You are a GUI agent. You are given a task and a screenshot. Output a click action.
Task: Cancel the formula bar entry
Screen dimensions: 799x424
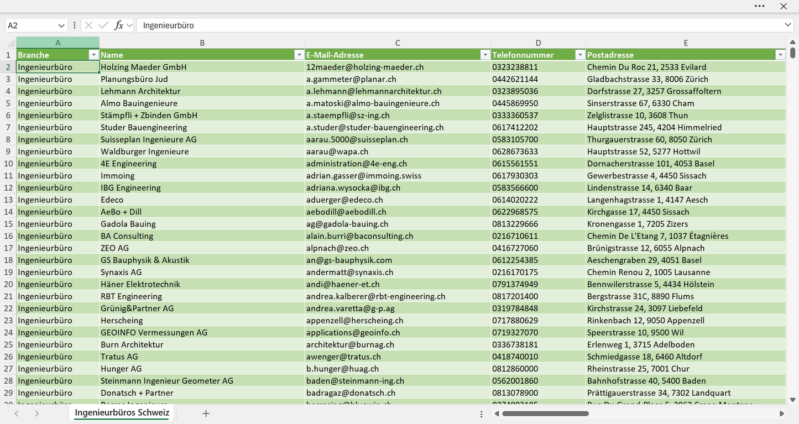88,25
